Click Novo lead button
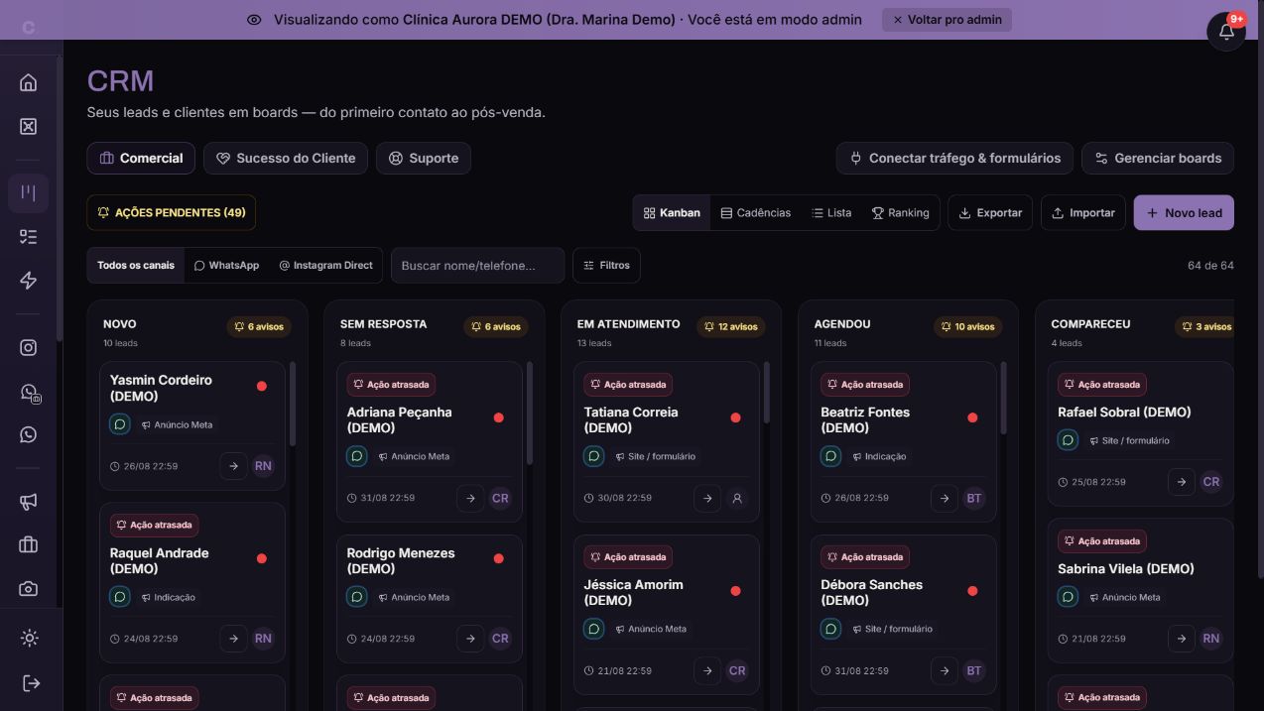The width and height of the screenshot is (1264, 711). (1184, 212)
